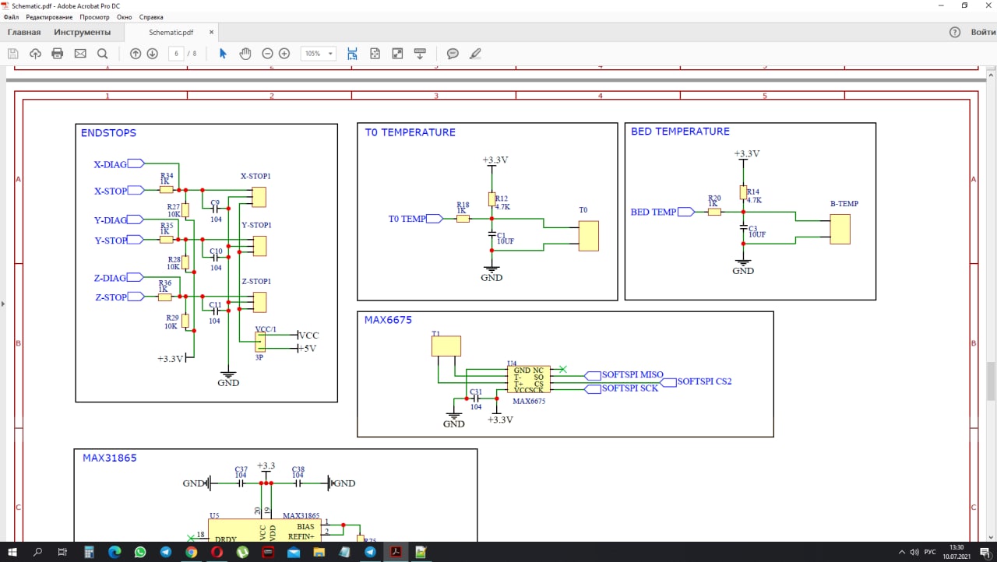997x562 pixels.
Task: Select the highlight pen tool
Action: (475, 54)
